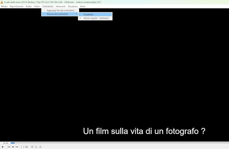The image size is (229, 149).
Task: Open the Aiuto menu
Action: coord(83,6)
